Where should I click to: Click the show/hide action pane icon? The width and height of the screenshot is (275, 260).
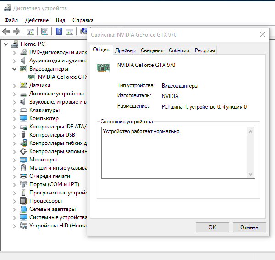pyautogui.click(x=70, y=32)
